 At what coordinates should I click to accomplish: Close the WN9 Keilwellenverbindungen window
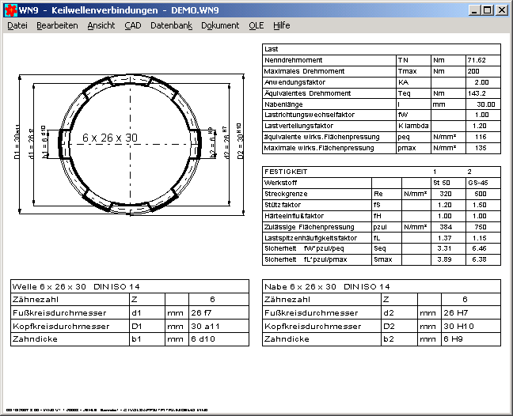[502, 9]
